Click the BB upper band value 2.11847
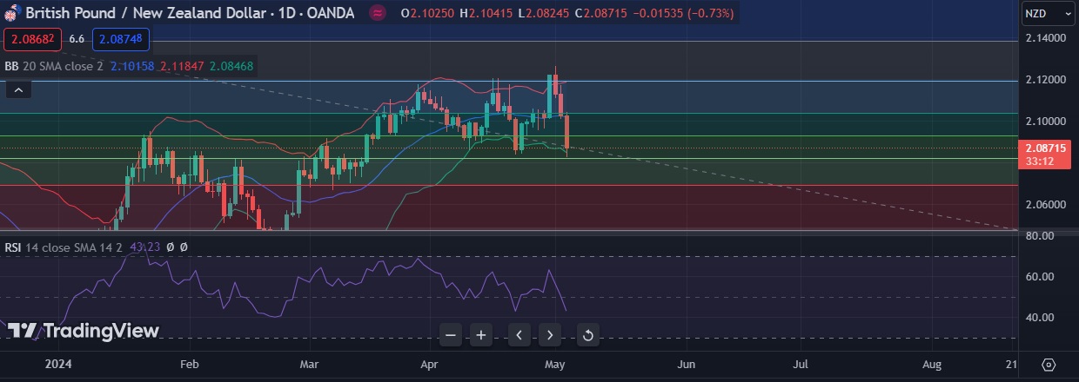Image resolution: width=1079 pixels, height=382 pixels. [x=181, y=66]
